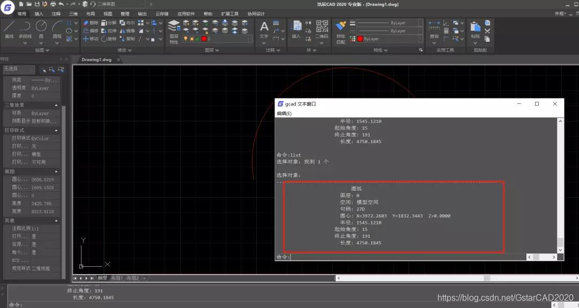Click the GstarCAD application logo button
Viewport: 579px width, 308px height.
8,7
